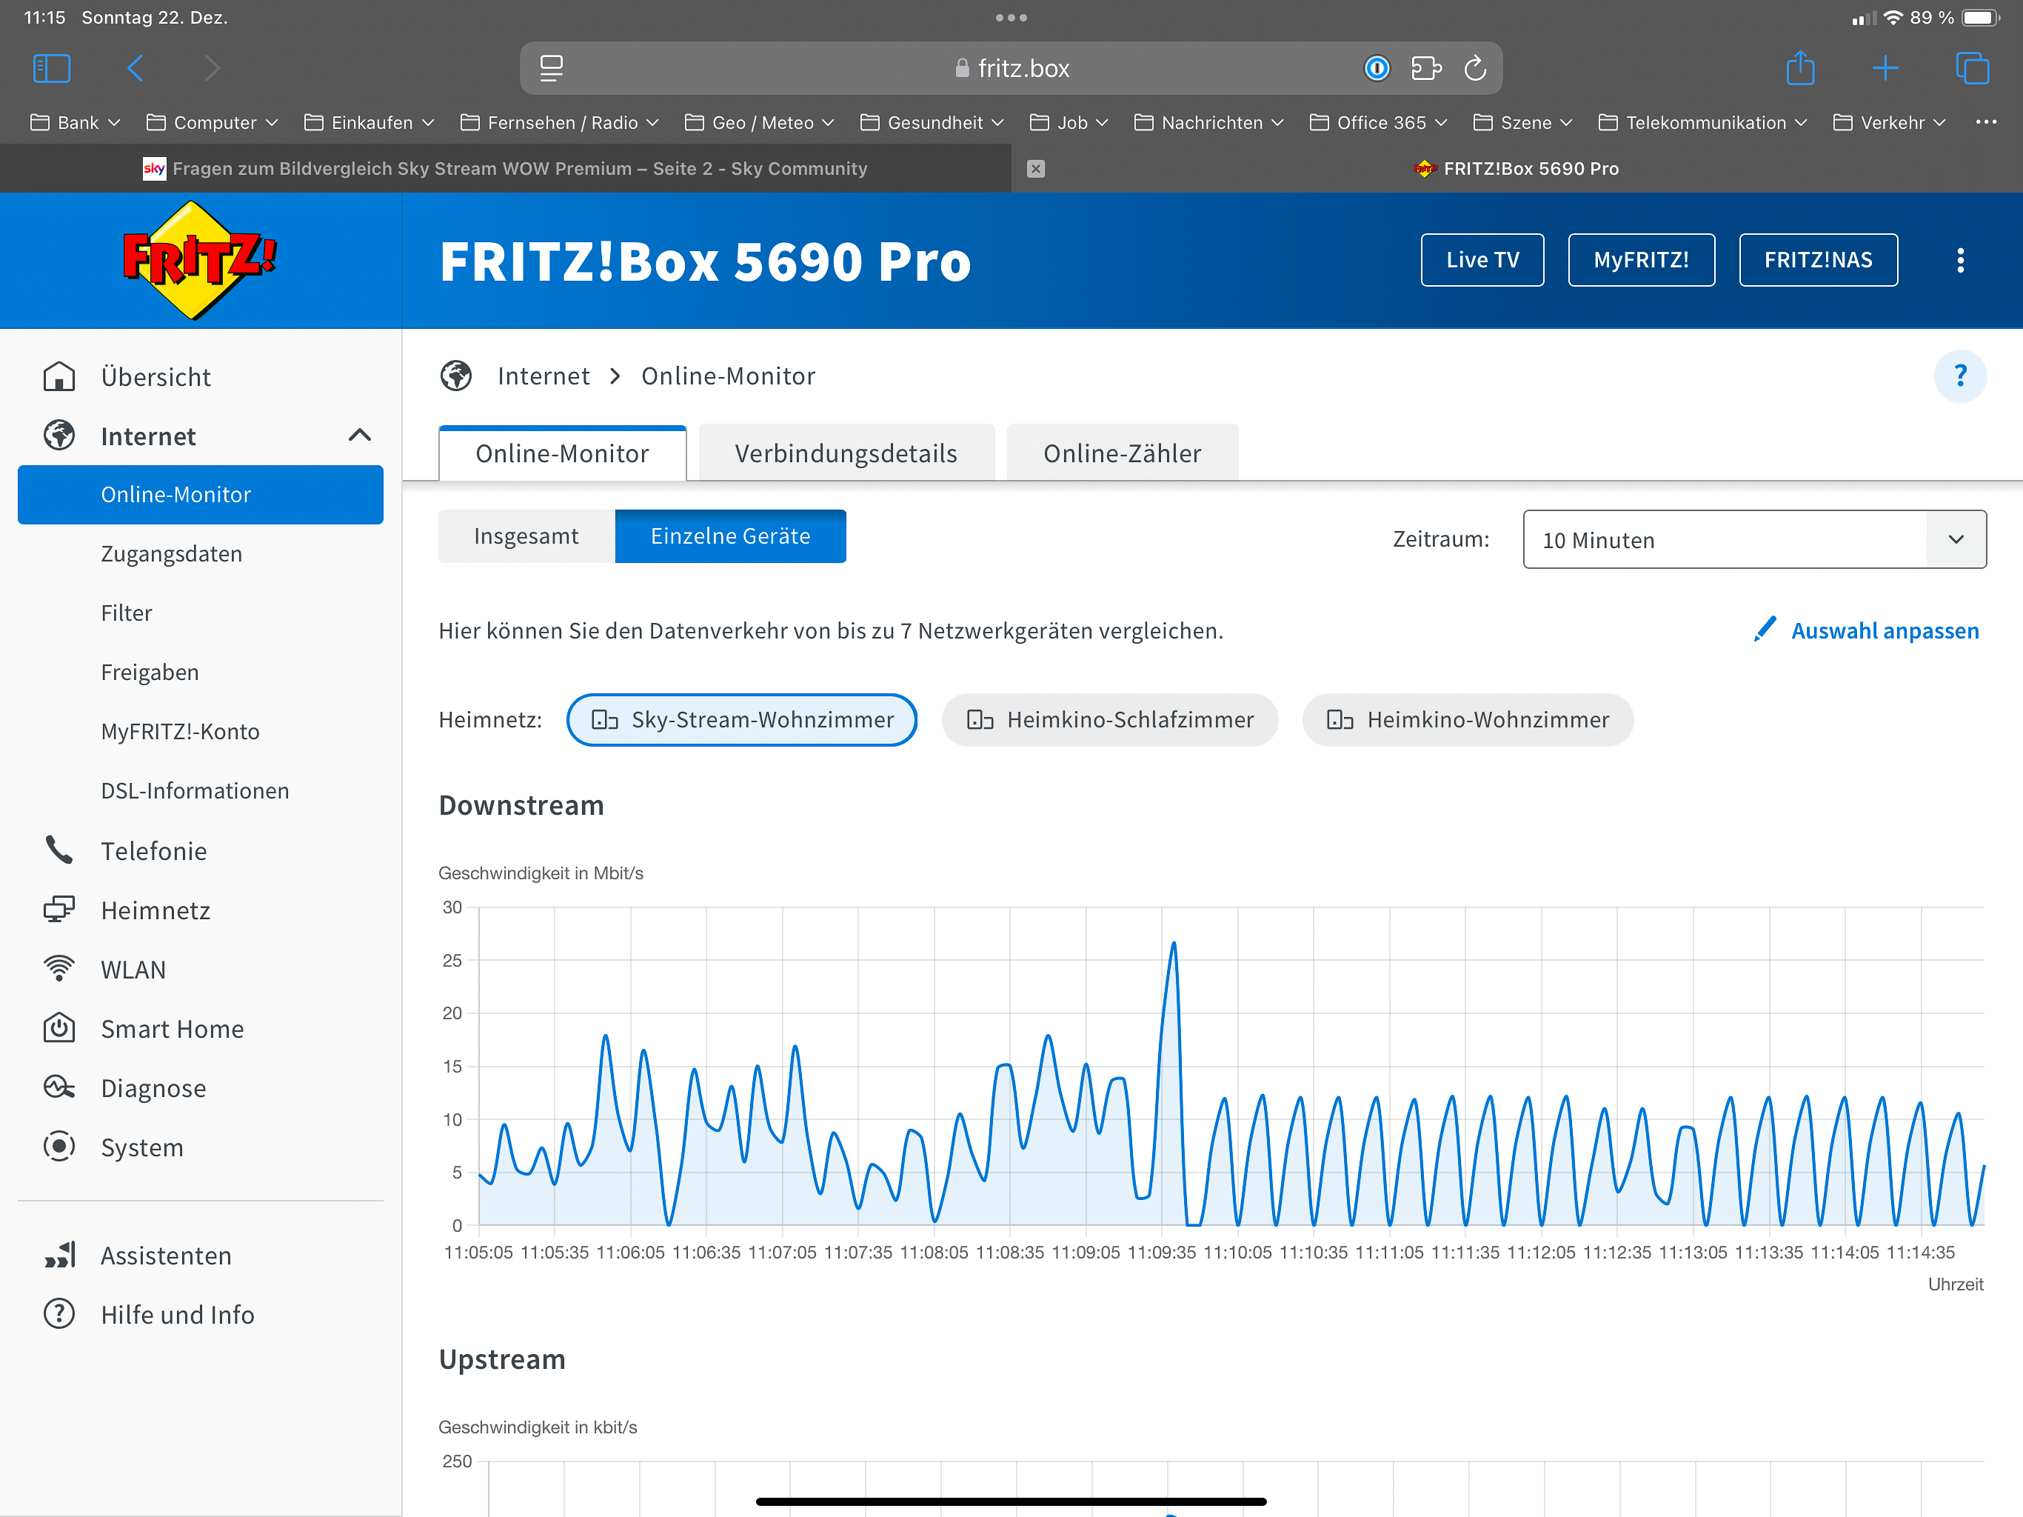
Task: Click the MyFRITZ! button
Action: pyautogui.click(x=1641, y=260)
